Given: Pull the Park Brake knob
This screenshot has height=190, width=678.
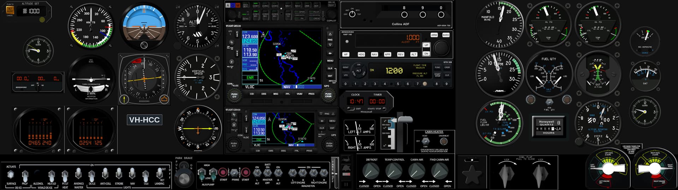Looking at the screenshot, I should click(x=184, y=178).
